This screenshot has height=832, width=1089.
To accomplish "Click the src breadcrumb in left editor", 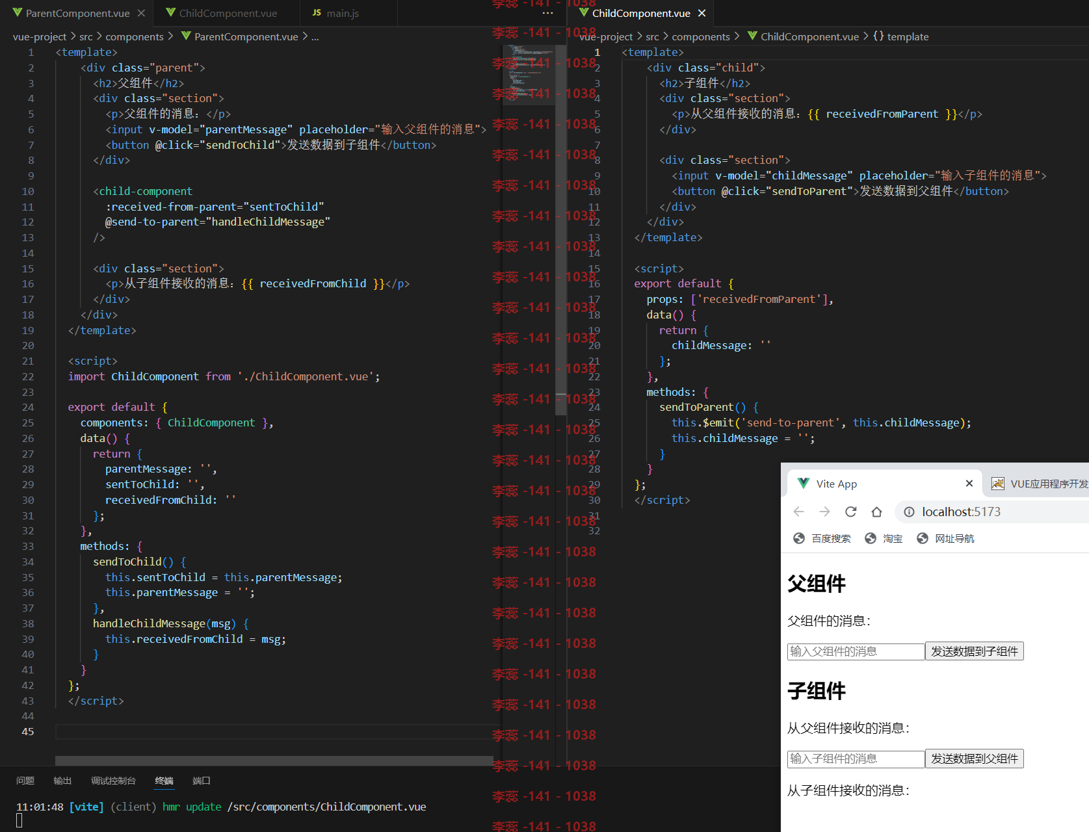I will click(86, 36).
